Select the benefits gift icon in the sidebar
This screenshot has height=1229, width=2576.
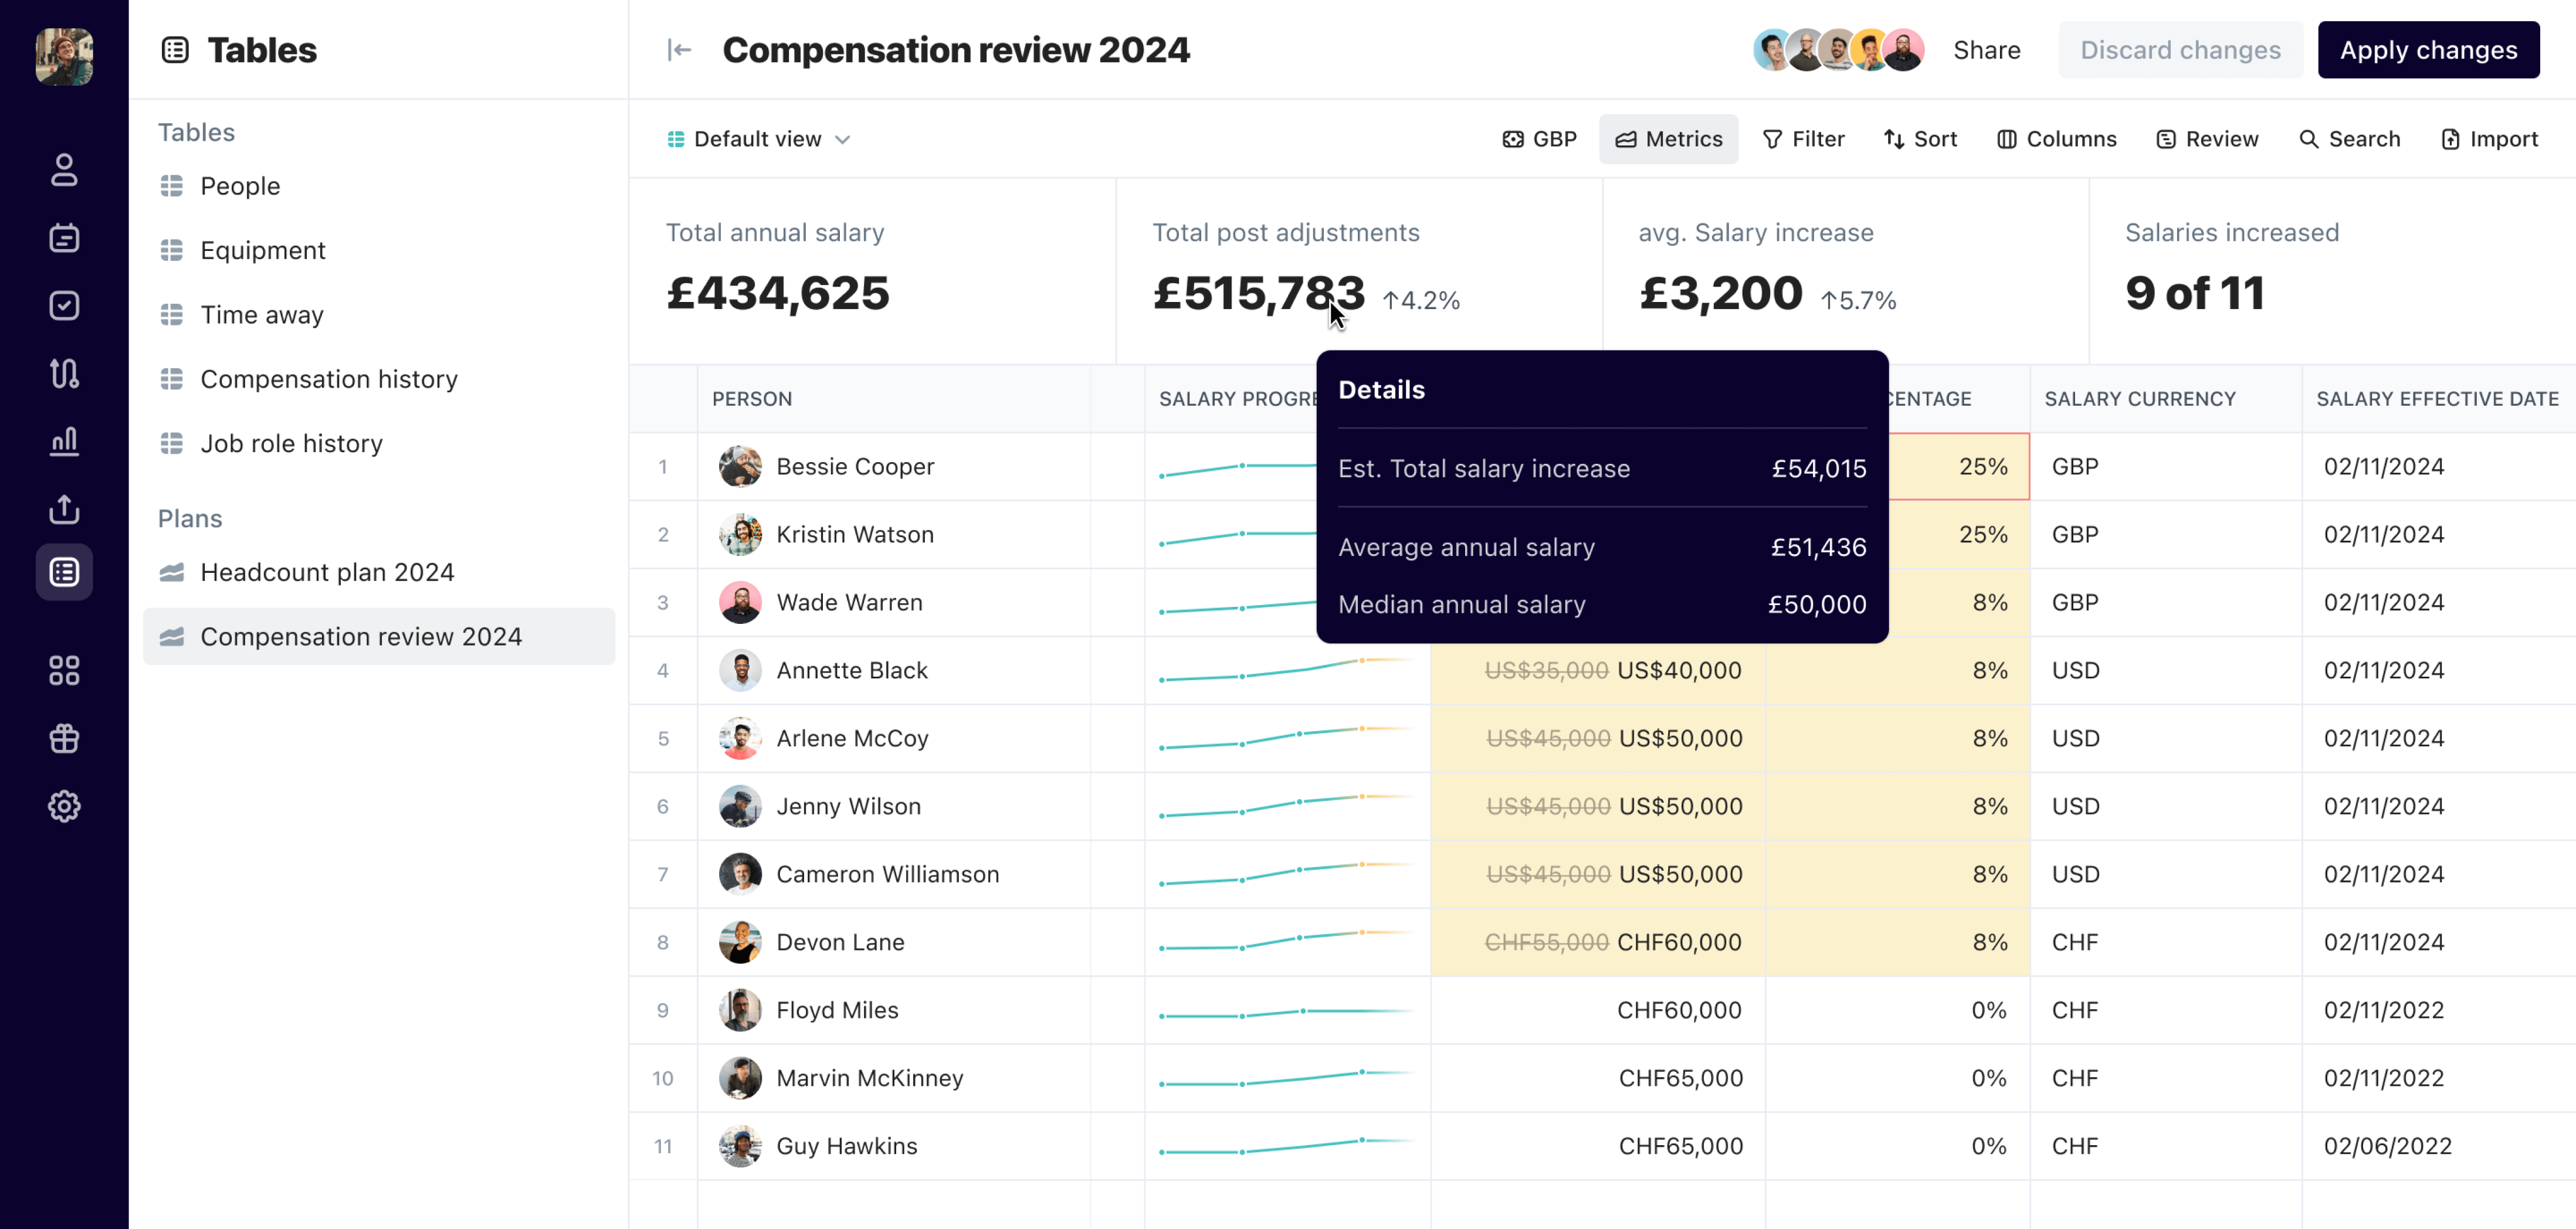click(64, 738)
